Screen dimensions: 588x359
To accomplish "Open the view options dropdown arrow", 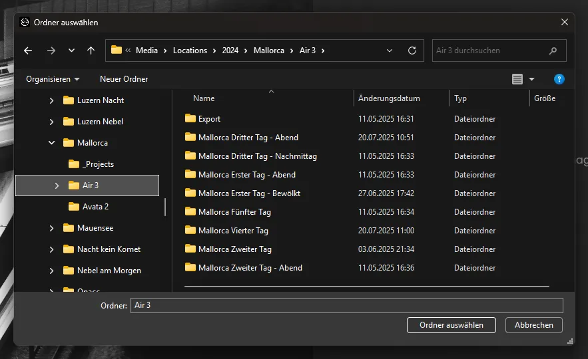I will [x=531, y=79].
